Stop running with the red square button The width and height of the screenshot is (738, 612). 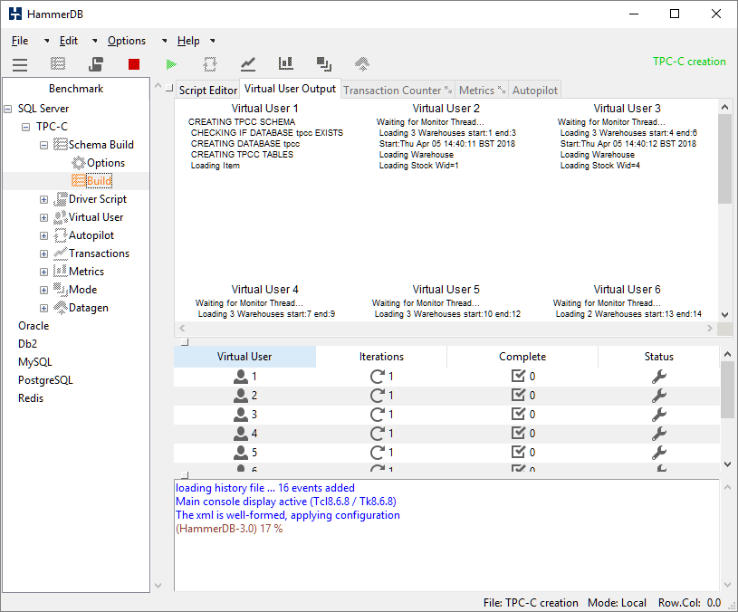134,64
